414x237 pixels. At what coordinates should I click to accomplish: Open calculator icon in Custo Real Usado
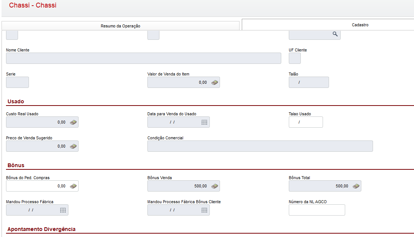[x=73, y=122]
